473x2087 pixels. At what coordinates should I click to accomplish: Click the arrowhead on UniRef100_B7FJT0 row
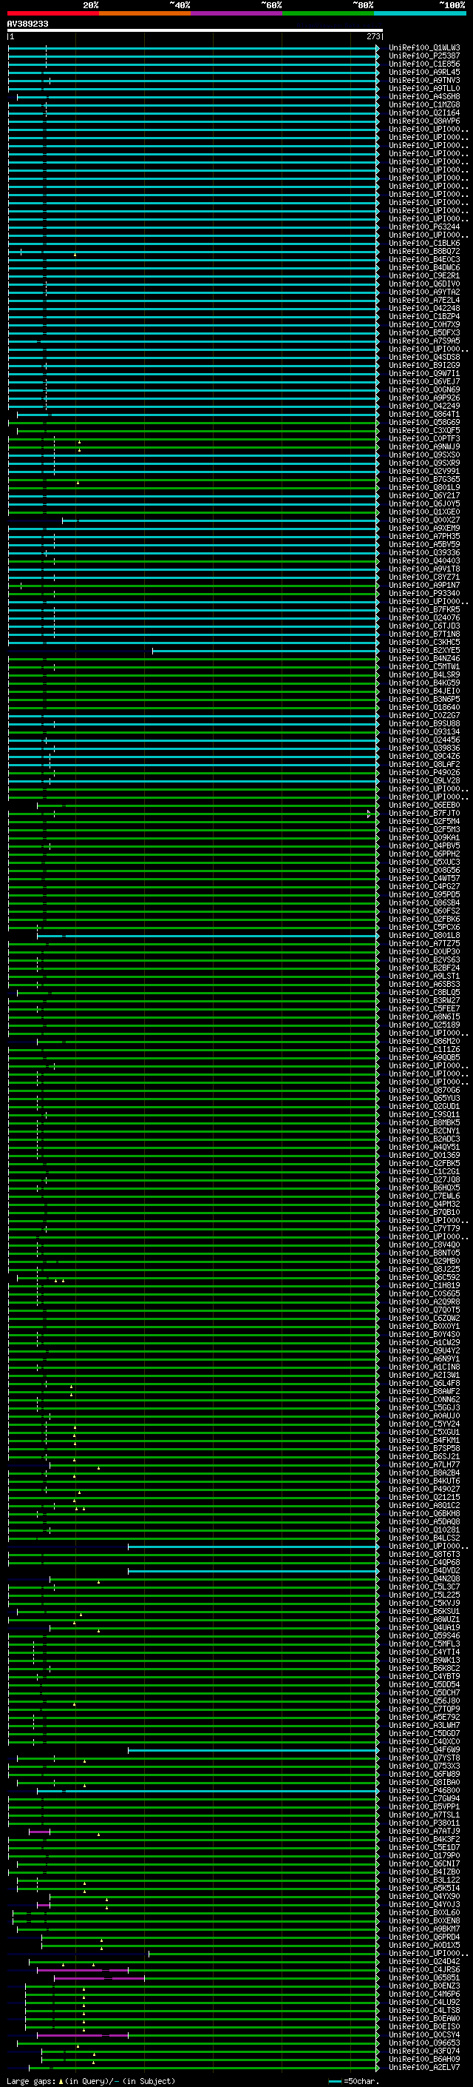pyautogui.click(x=370, y=814)
